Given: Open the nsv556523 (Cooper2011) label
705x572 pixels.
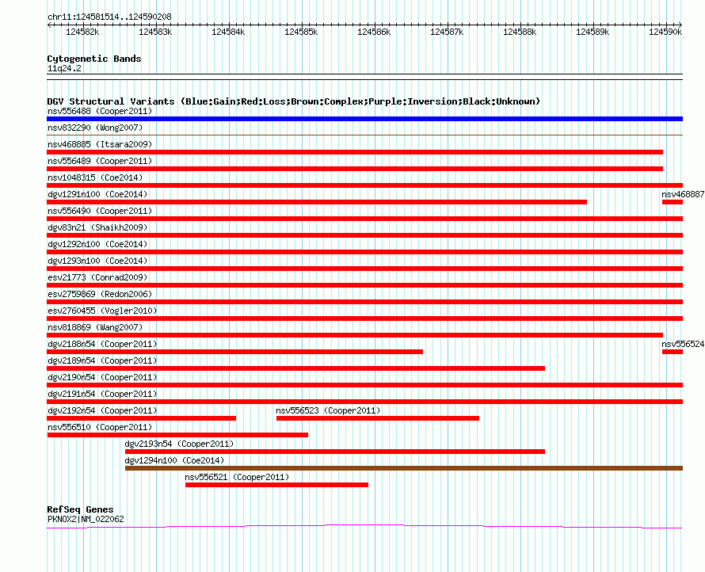Looking at the screenshot, I should (328, 410).
